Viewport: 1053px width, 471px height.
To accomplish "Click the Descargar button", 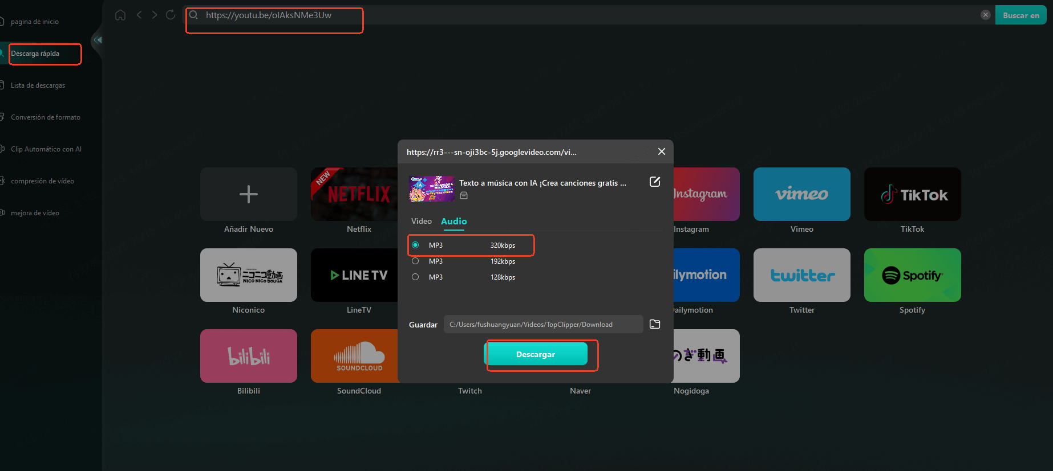I will pyautogui.click(x=536, y=354).
